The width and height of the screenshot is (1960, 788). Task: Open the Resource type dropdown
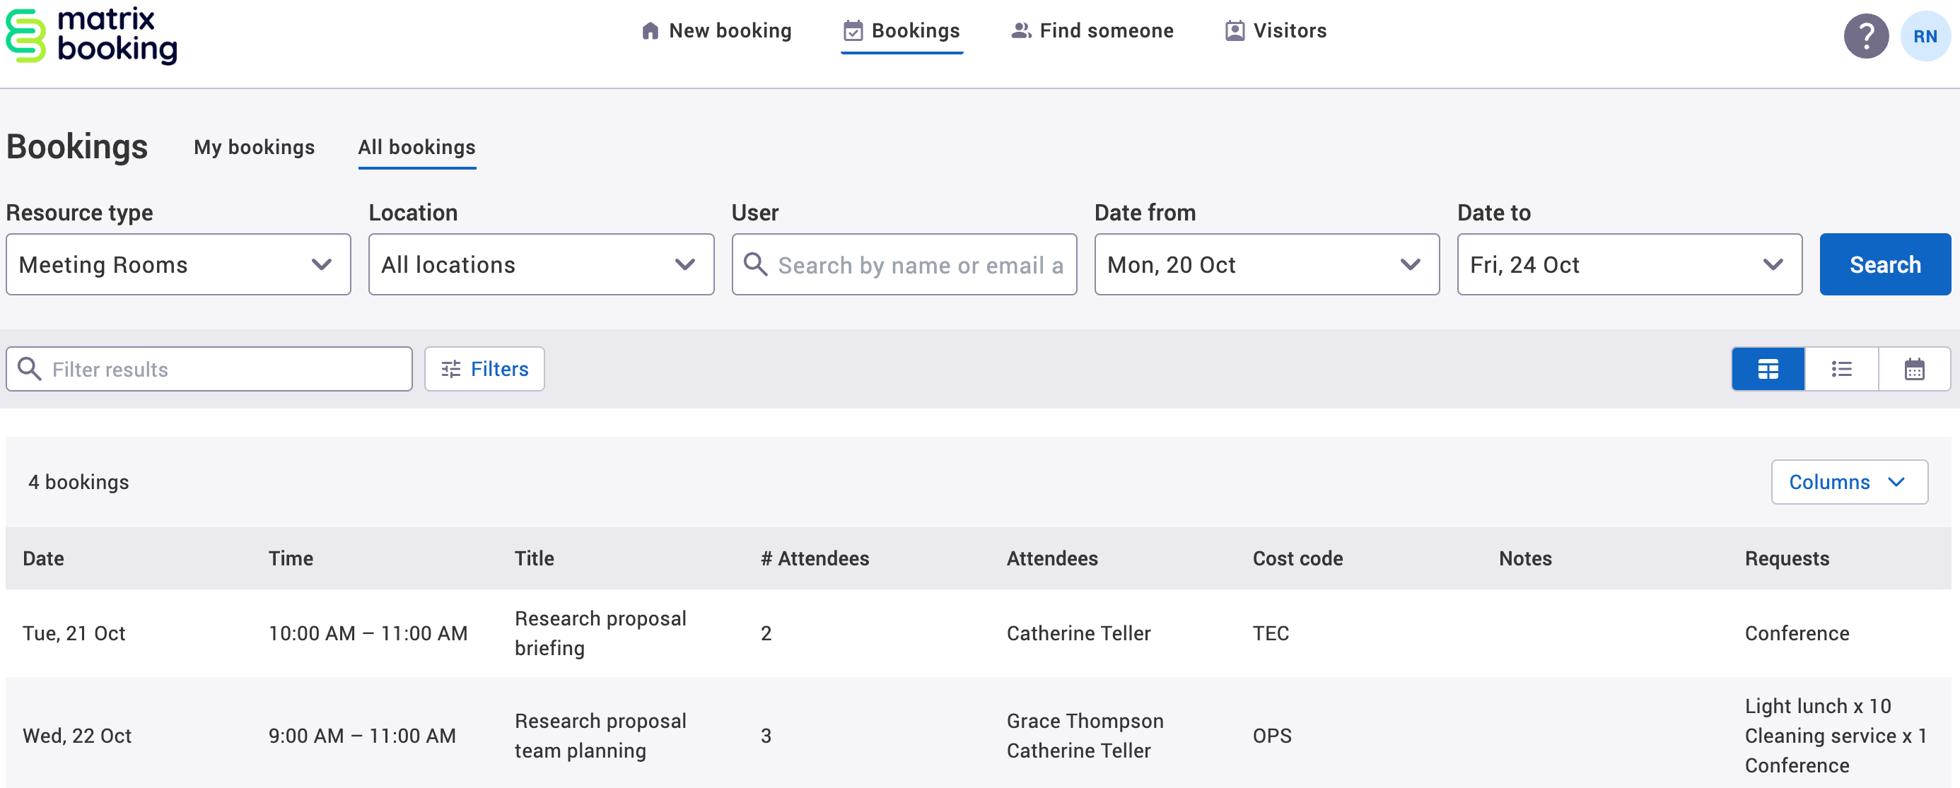(178, 265)
